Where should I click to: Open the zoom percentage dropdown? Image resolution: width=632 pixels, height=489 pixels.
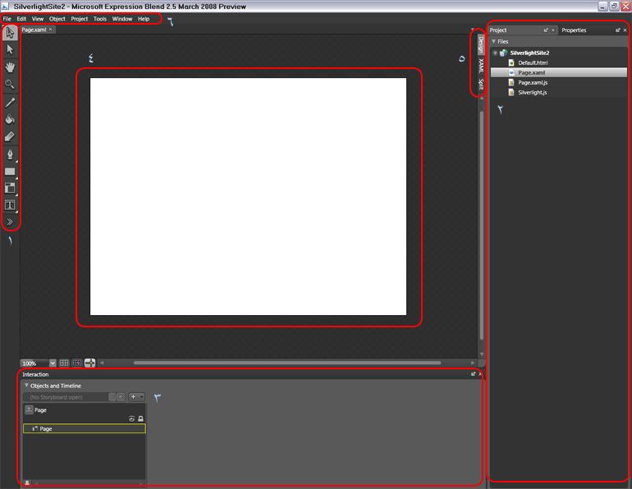coord(53,363)
